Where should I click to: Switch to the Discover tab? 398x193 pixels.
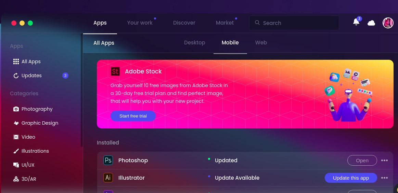pyautogui.click(x=184, y=23)
